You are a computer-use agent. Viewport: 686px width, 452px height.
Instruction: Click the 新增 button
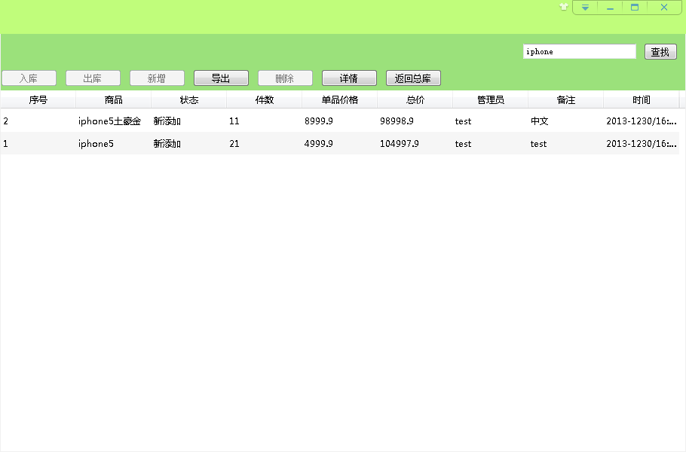coord(157,78)
